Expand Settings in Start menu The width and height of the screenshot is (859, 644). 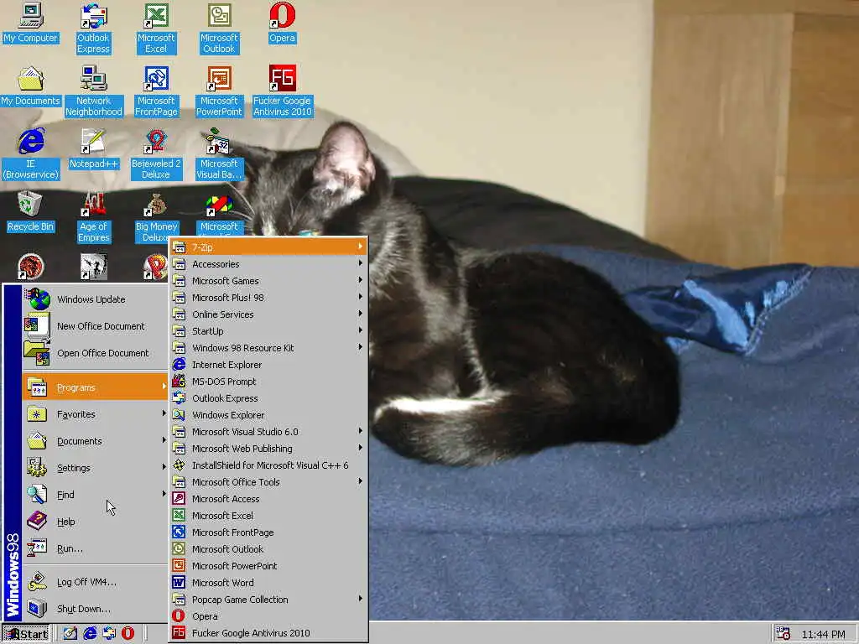[95, 468]
